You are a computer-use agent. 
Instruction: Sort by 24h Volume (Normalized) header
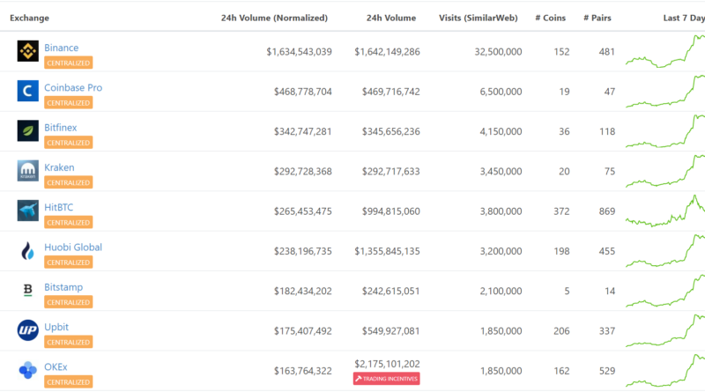click(274, 18)
